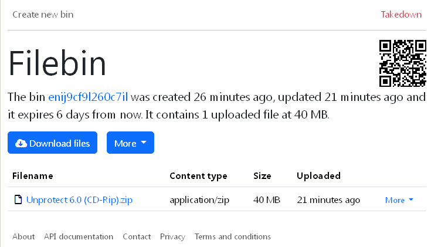This screenshot has width=431, height=247.
Task: View the Privacy page
Action: [172, 236]
